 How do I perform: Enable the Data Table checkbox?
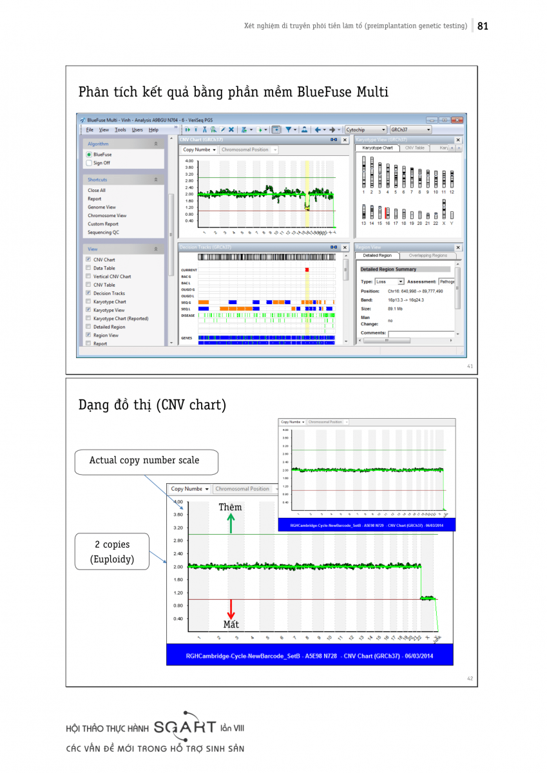tap(88, 268)
